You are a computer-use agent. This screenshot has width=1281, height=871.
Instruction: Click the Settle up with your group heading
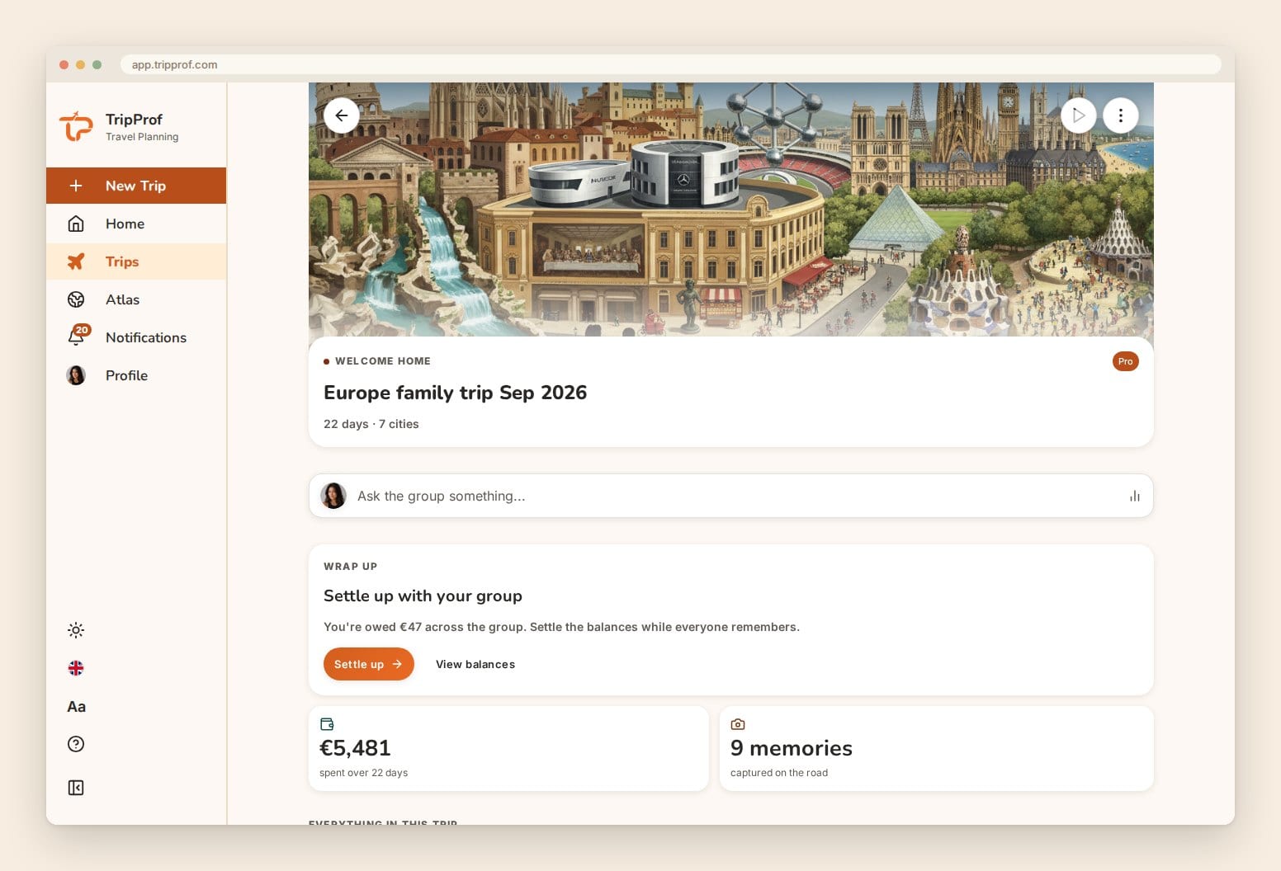tap(423, 596)
